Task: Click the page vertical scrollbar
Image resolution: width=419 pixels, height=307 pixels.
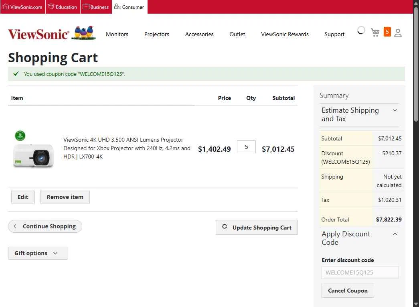Action: [x=416, y=64]
